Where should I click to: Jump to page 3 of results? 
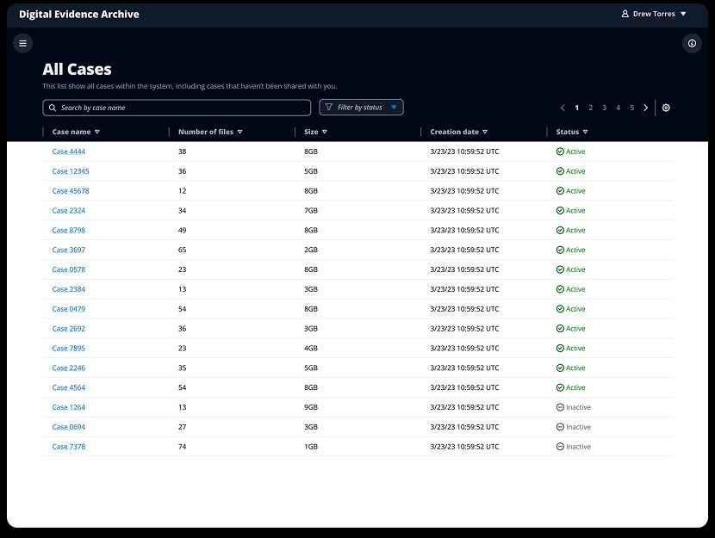[x=604, y=108]
